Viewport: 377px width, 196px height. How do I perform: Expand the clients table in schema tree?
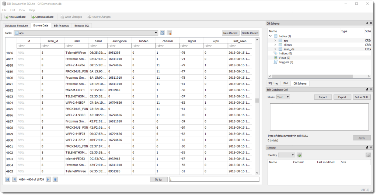[x=275, y=45]
